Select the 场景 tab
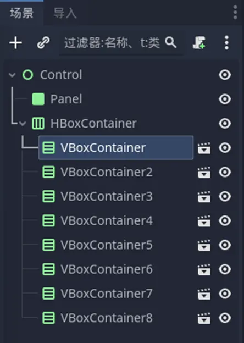 click(x=21, y=13)
